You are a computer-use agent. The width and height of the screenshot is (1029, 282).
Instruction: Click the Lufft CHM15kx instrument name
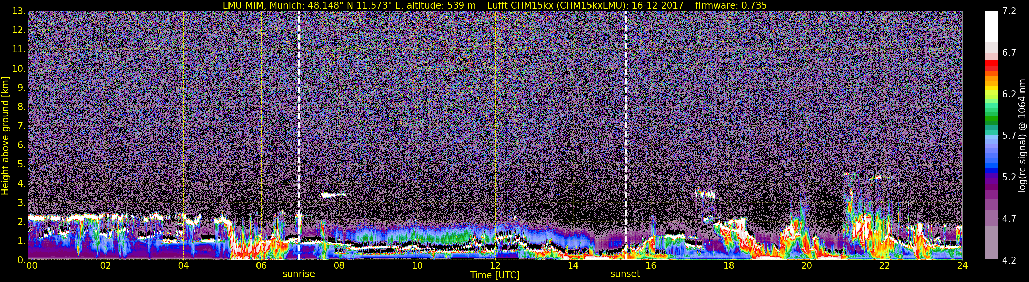[x=520, y=5]
